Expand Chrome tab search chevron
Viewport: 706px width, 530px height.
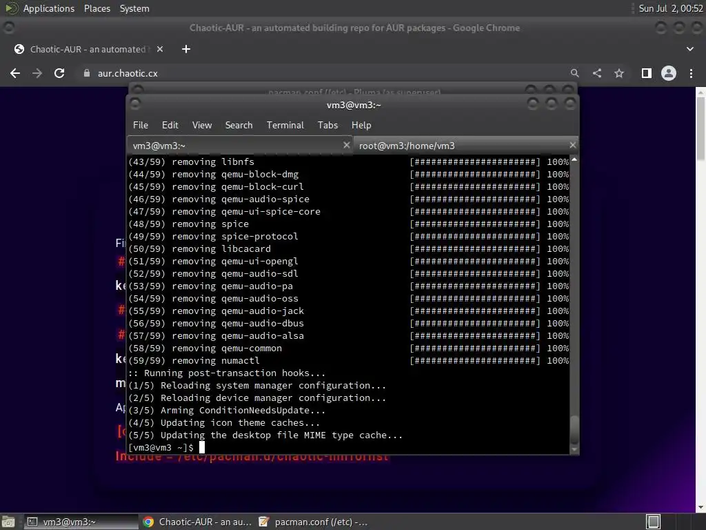[689, 49]
